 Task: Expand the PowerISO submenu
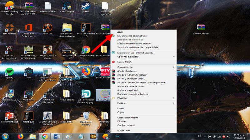(x=143, y=98)
